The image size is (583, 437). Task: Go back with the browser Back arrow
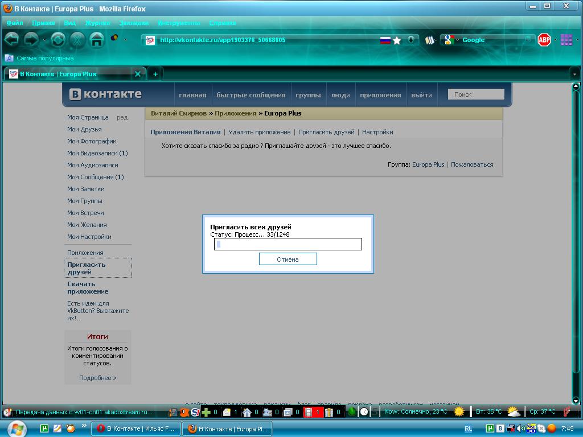(x=11, y=39)
